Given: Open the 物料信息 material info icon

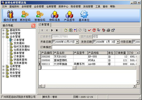Looking at the screenshot, I should point(55,16).
